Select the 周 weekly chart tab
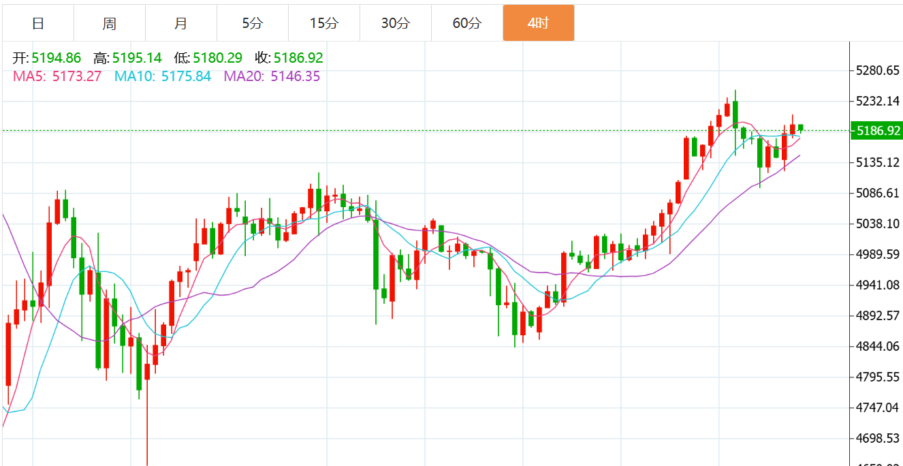Viewport: 903px width, 466px height. [x=110, y=23]
